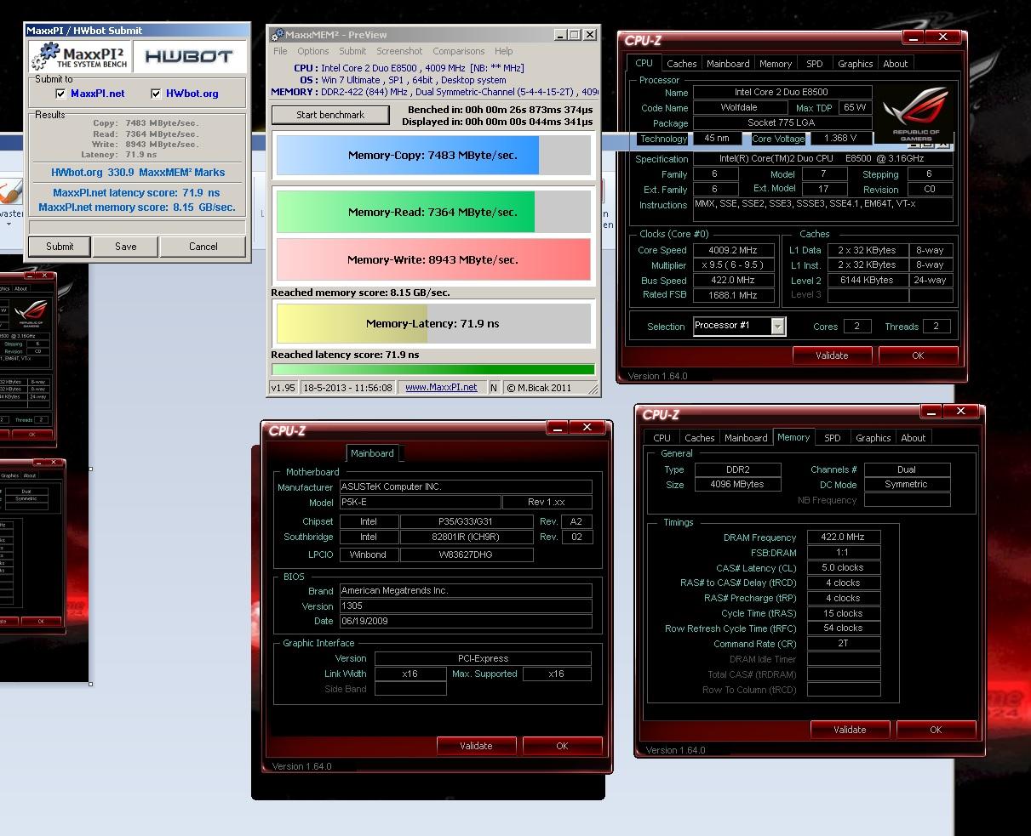1031x836 pixels.
Task: Open the File menu in MaxxMEM²
Action: (x=280, y=51)
